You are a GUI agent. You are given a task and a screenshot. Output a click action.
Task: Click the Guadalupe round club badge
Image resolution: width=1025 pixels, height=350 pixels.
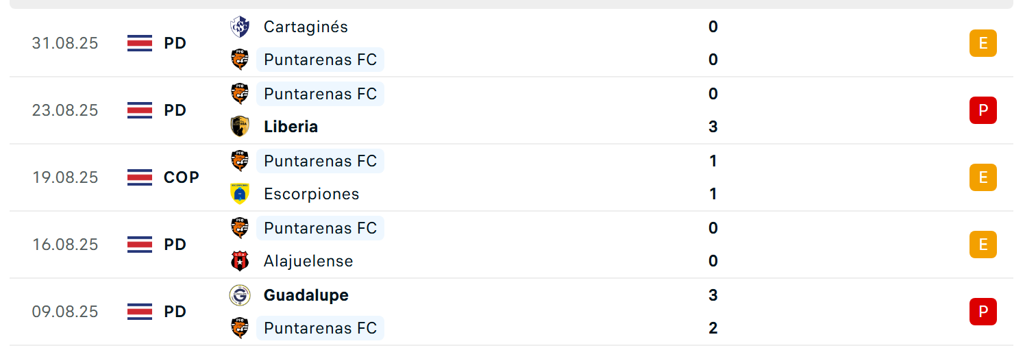point(240,295)
